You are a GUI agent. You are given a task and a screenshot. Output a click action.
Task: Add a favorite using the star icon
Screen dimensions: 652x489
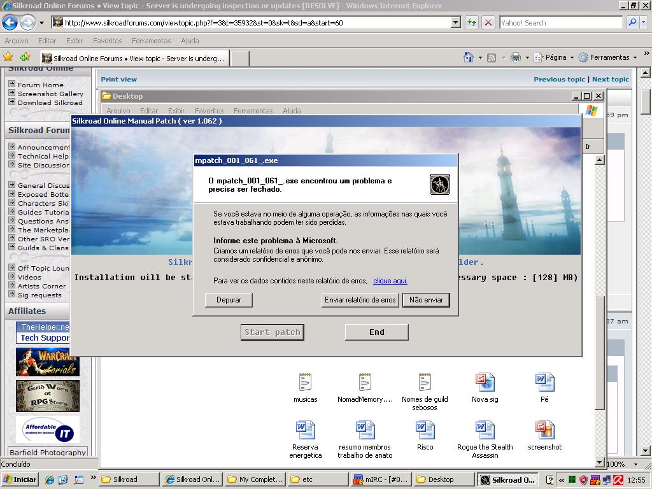pyautogui.click(x=24, y=57)
